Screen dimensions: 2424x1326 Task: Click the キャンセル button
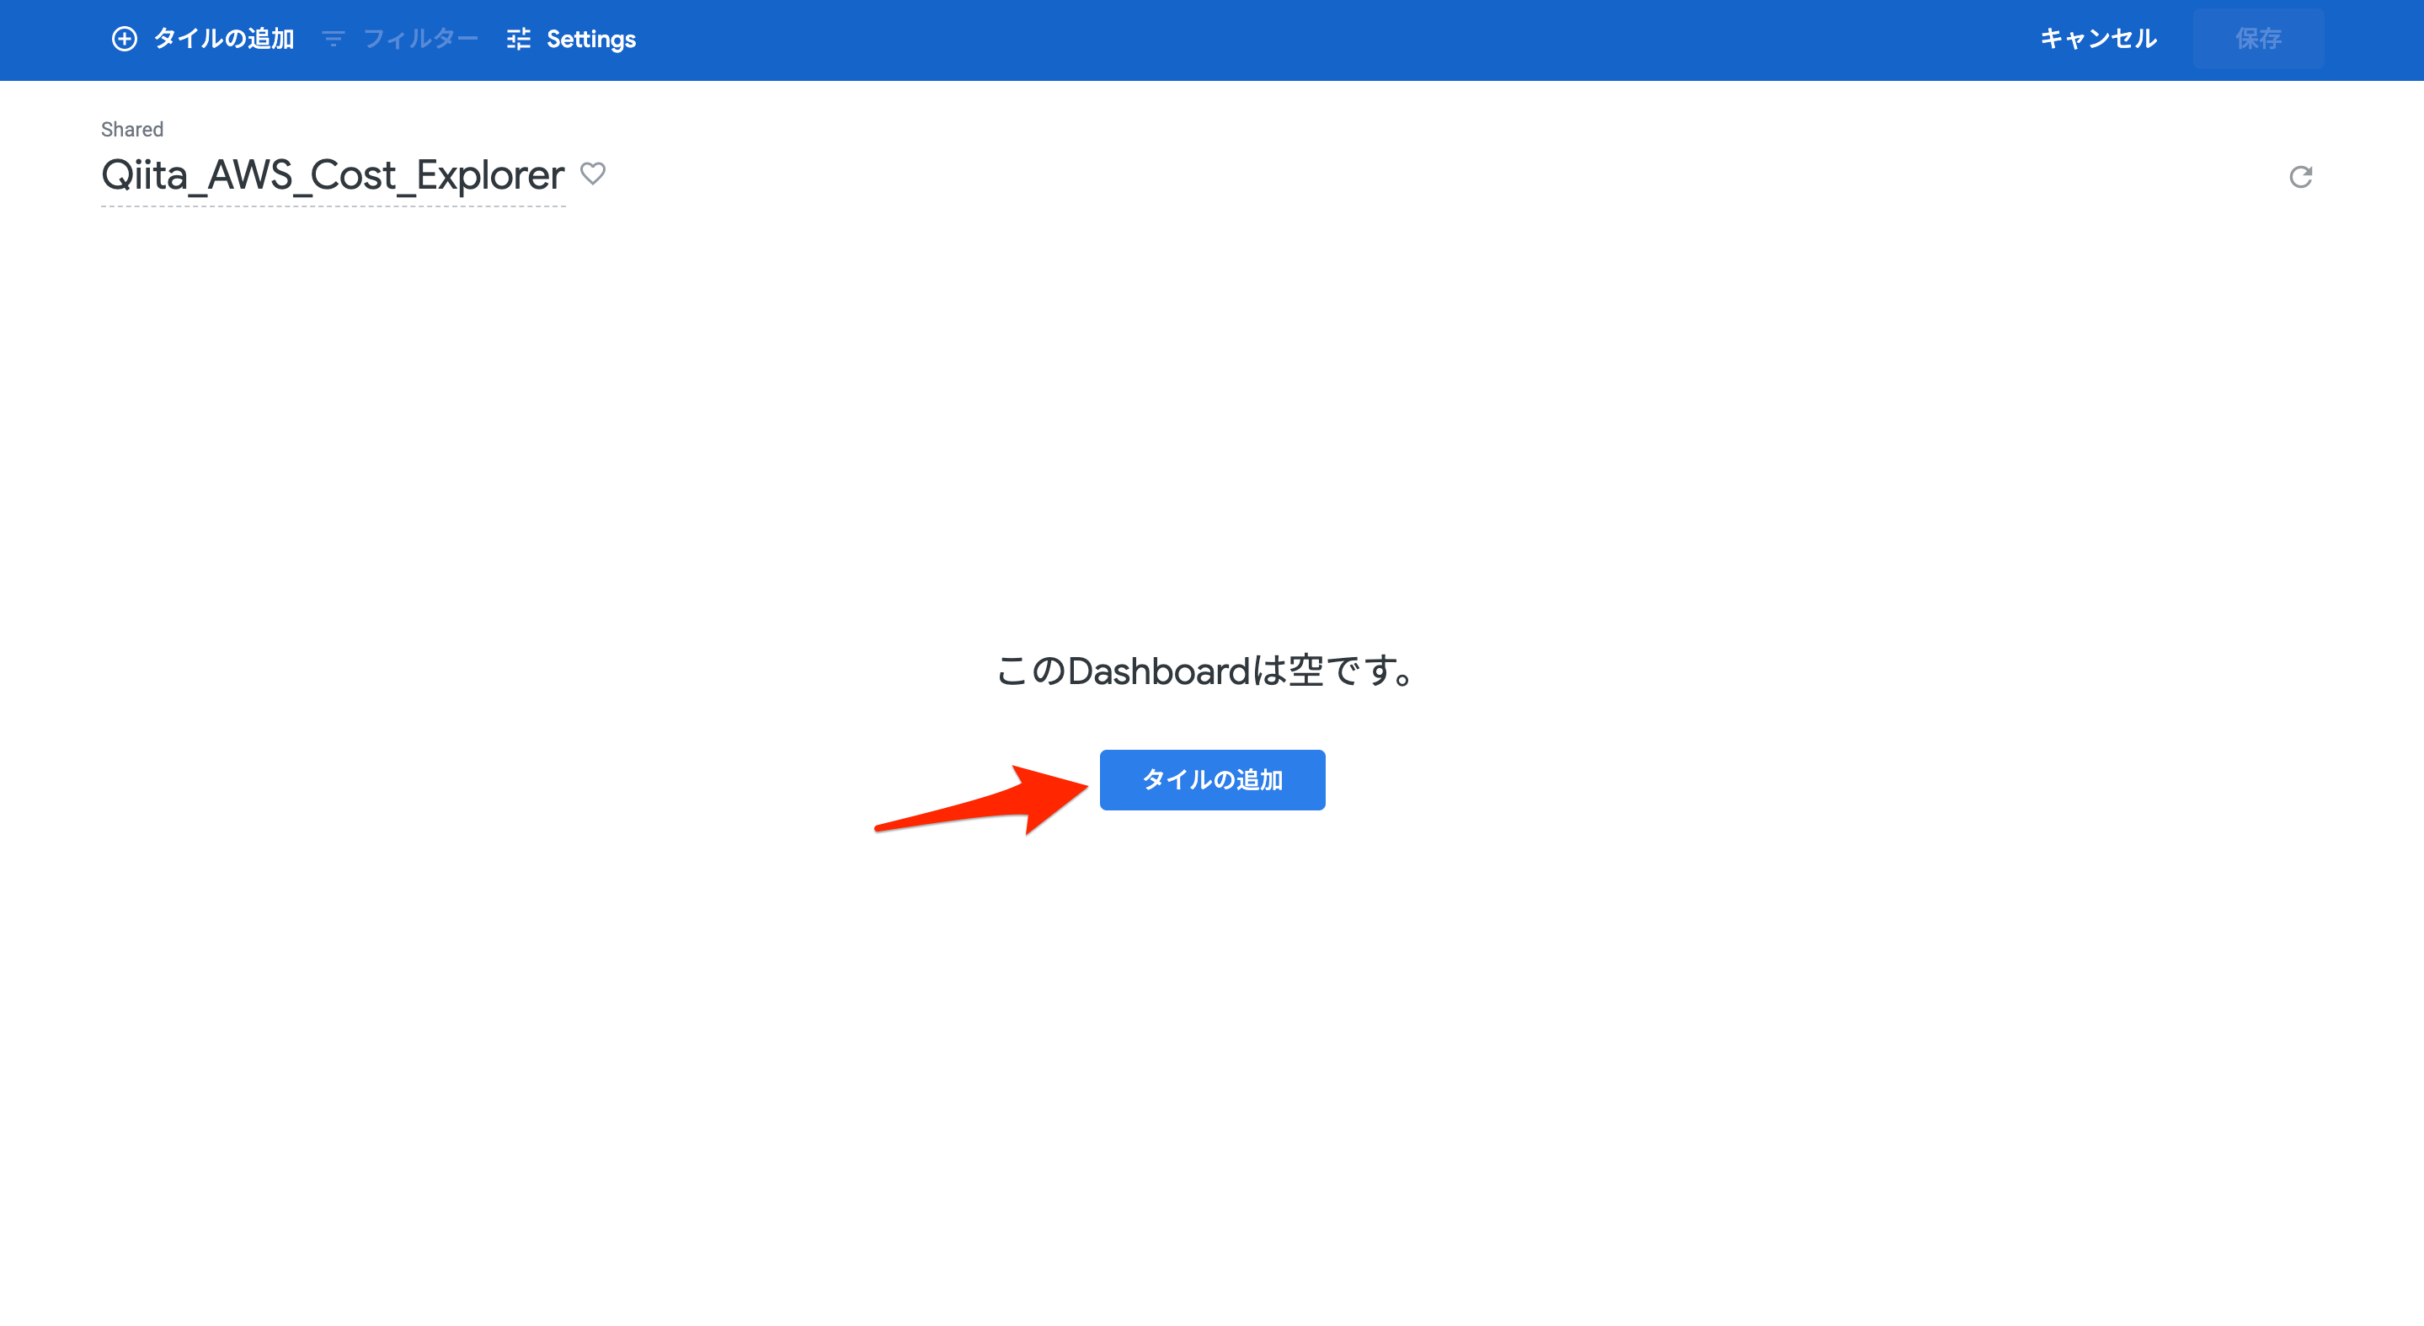pos(2097,39)
